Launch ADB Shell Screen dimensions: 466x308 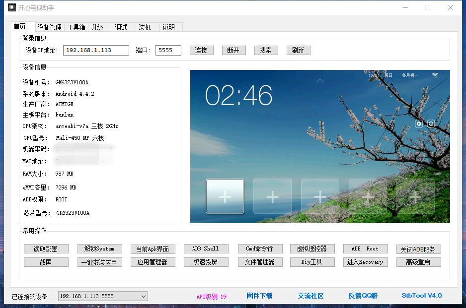[205, 248]
